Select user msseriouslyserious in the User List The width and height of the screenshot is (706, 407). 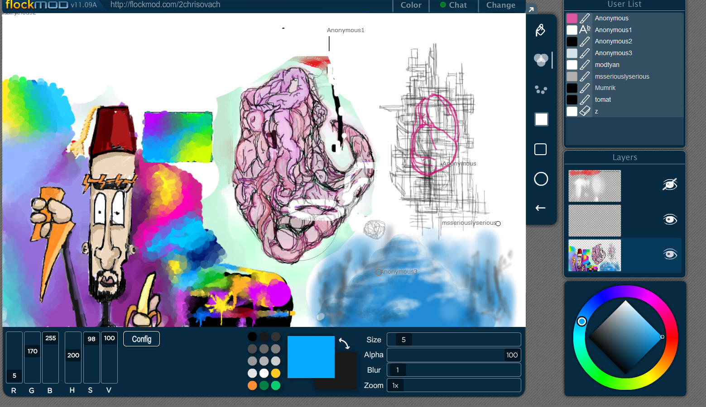click(x=622, y=76)
